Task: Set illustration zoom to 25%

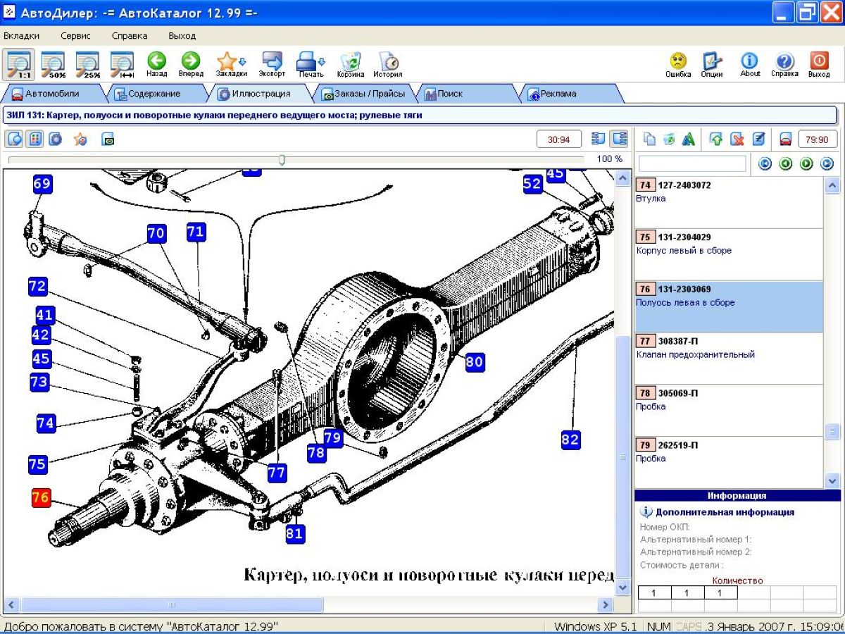Action: point(87,65)
